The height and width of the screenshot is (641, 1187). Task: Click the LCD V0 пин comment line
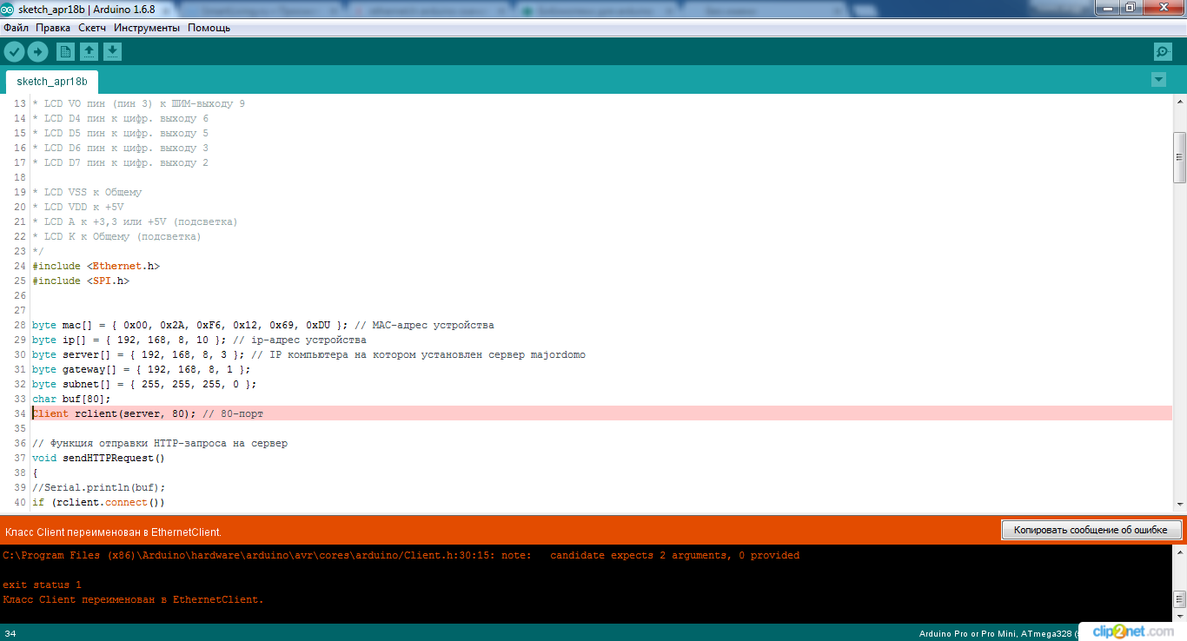[x=138, y=103]
